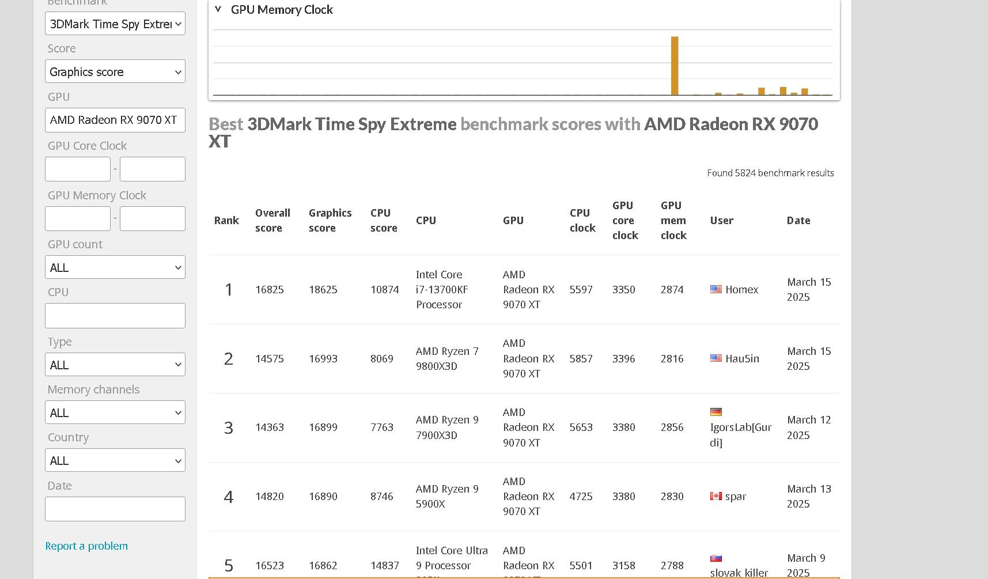Click the US flag icon beside Hau5in
This screenshot has height=579, width=988.
(x=716, y=358)
